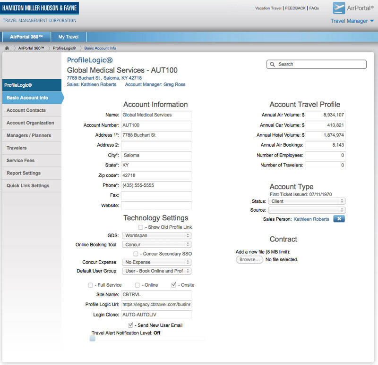
Task: Expand Default User Group dropdown
Action: pyautogui.click(x=157, y=271)
